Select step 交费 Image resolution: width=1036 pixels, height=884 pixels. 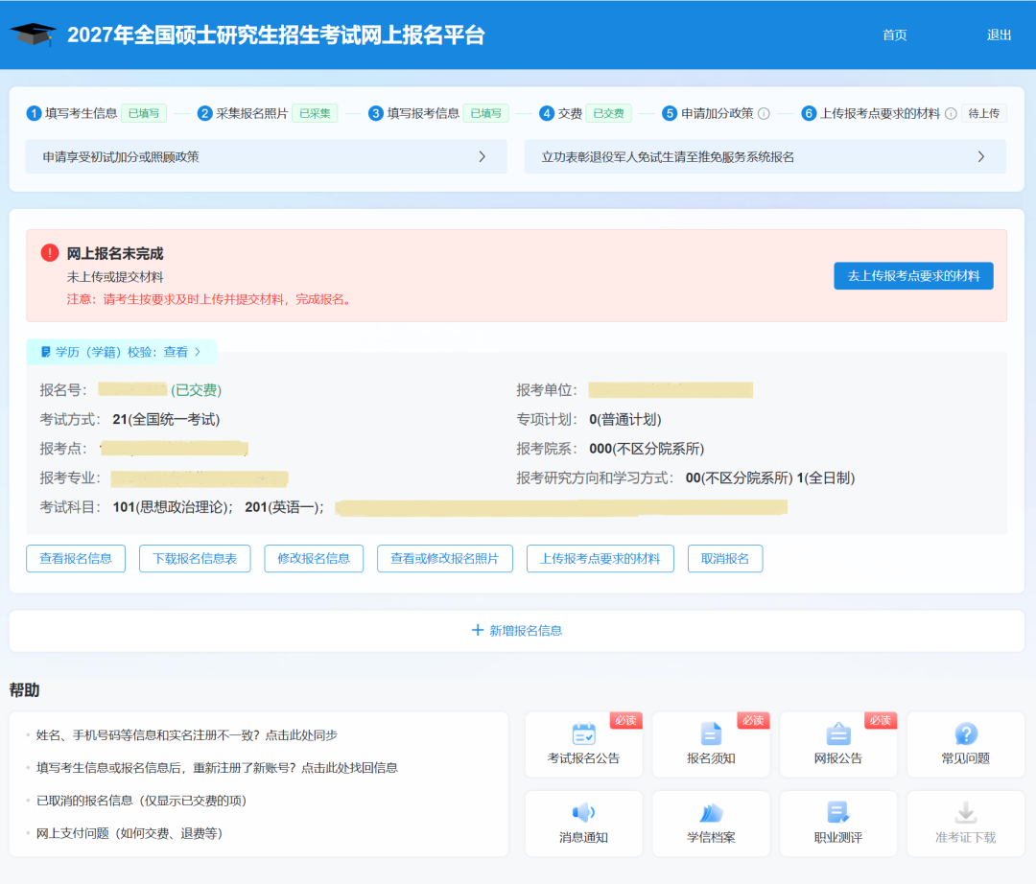pos(570,113)
